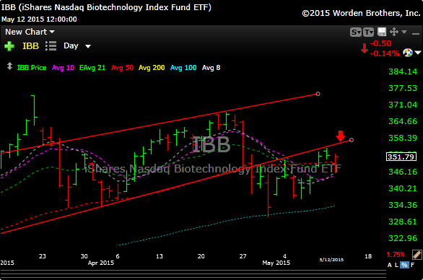Click the 27 date axis label

243,256
